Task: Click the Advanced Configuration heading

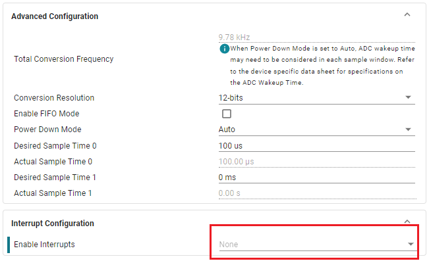Action: (x=55, y=16)
